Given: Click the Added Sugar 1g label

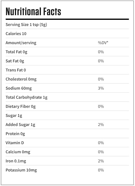Looking at the screenshot, I should point(20,125).
